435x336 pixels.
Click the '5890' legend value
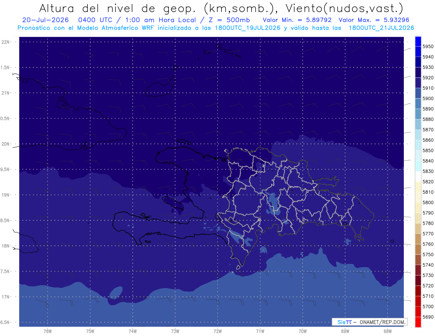coord(428,109)
